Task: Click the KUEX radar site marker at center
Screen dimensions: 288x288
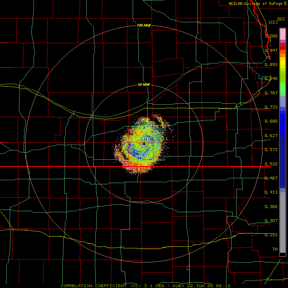Action: tap(144, 144)
